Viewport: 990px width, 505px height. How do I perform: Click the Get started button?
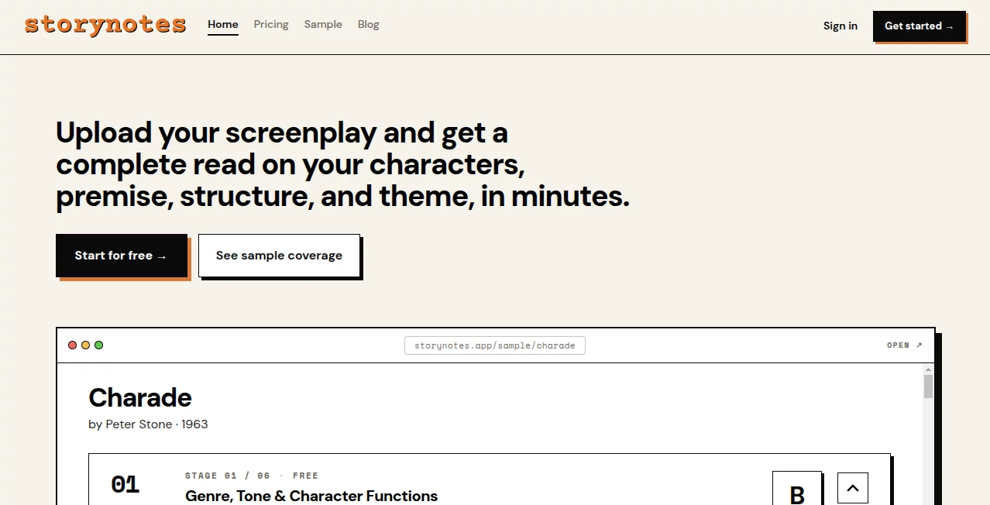click(919, 26)
